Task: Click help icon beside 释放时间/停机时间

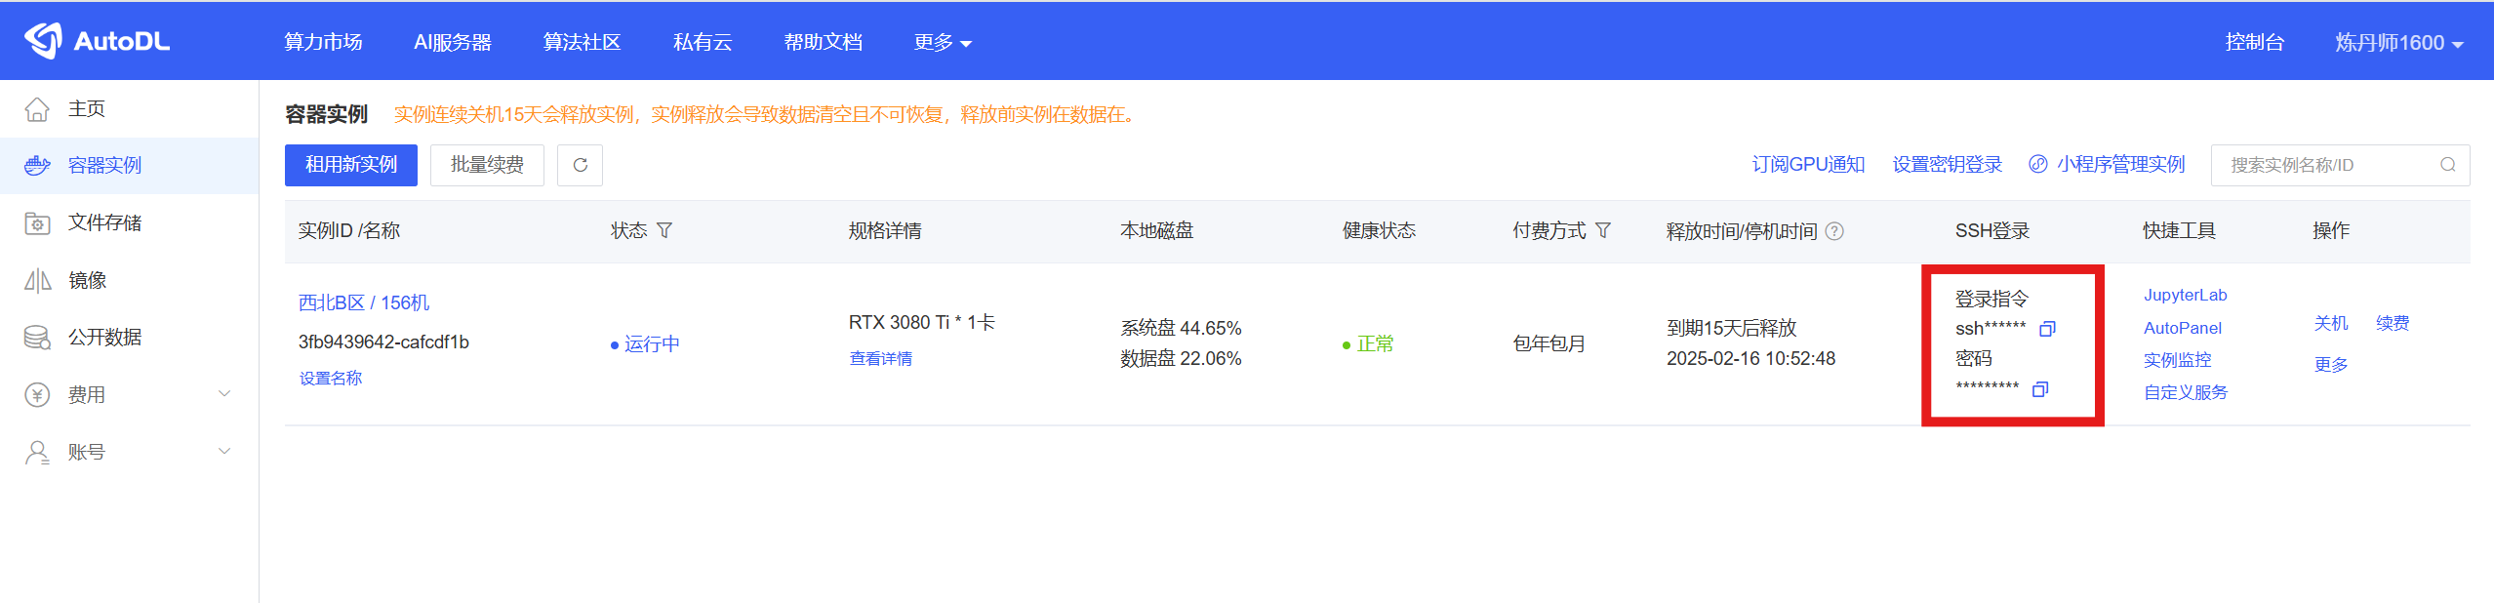Action: (1834, 231)
